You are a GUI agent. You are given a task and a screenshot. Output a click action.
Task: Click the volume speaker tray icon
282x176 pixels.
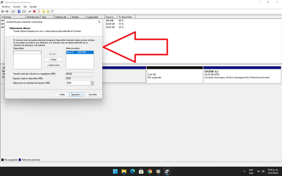(x=263, y=171)
